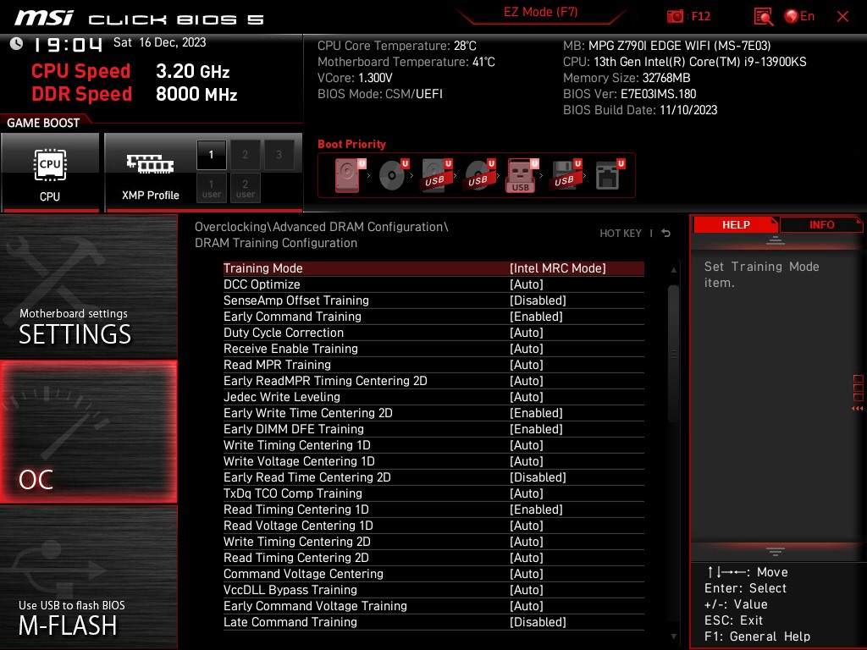
Task: Select Early Command Voltage Training row
Action: click(433, 606)
